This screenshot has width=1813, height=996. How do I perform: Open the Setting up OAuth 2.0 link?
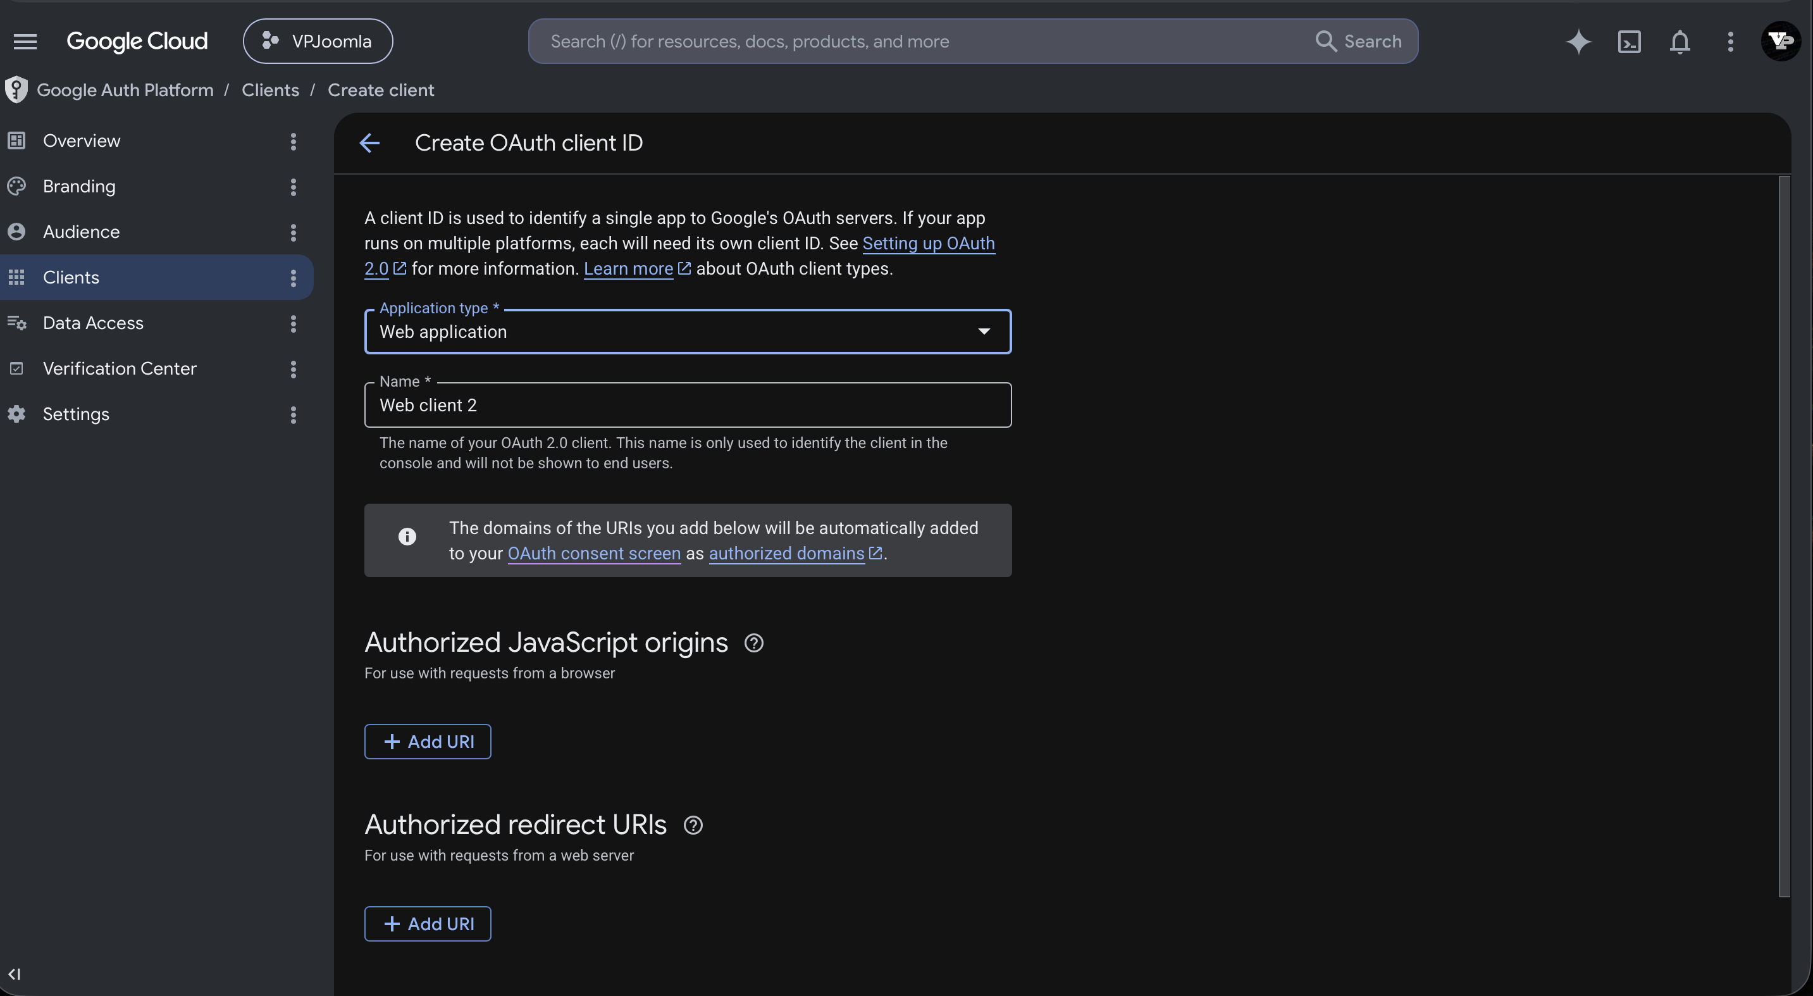[x=928, y=244]
